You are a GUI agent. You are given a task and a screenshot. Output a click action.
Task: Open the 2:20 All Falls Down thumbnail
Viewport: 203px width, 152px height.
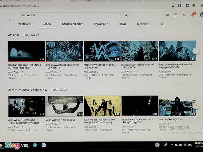(102, 106)
